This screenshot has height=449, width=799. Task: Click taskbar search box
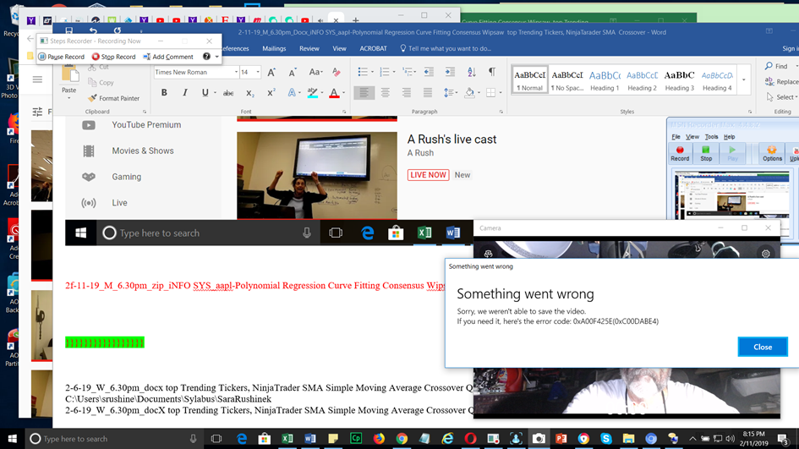(113, 439)
